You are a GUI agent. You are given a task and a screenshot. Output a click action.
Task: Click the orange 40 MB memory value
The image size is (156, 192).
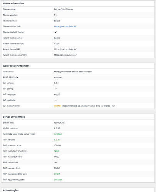(x=57, y=106)
